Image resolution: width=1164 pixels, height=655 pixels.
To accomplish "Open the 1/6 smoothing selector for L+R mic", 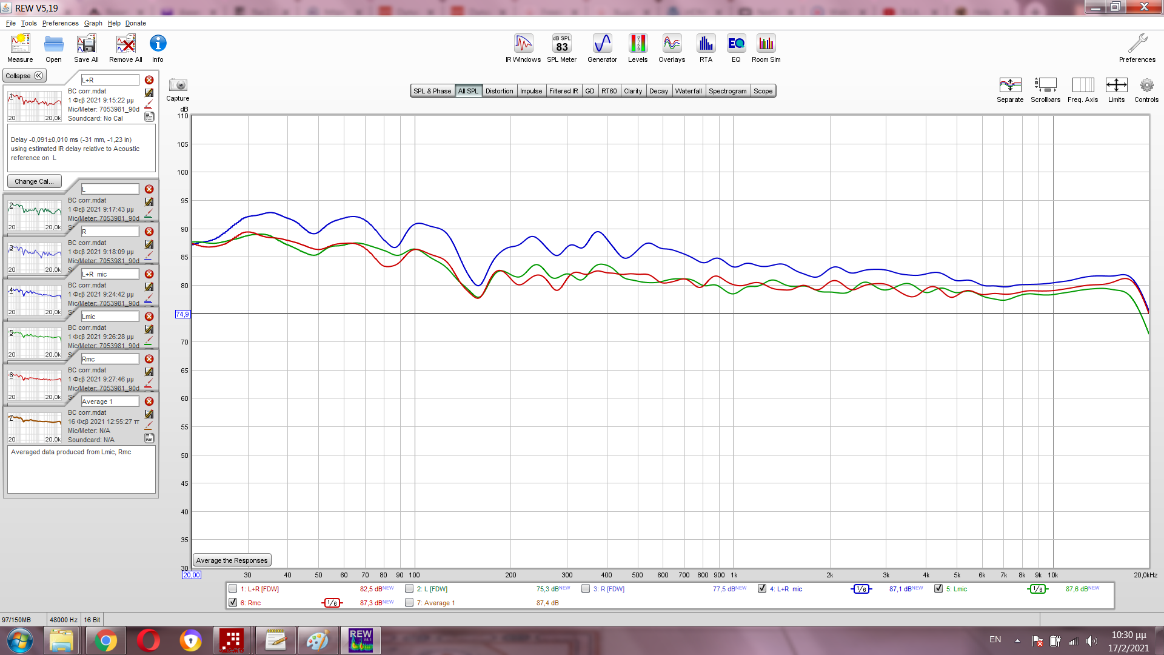I will coord(861,589).
